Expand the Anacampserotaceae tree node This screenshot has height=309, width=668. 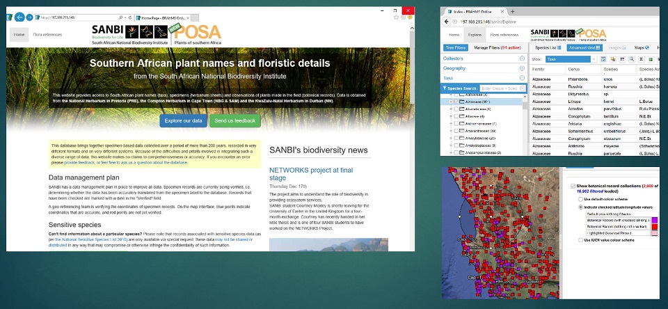tap(451, 152)
